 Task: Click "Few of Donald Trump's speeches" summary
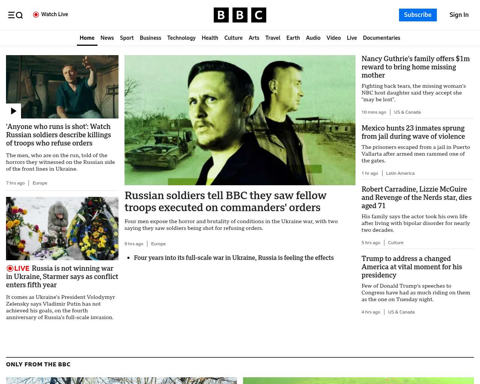tap(415, 292)
